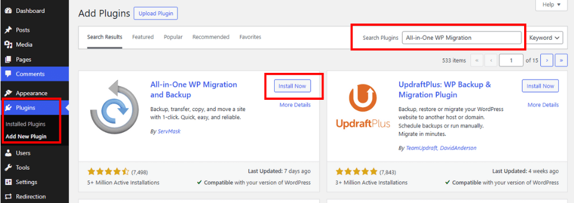Click the Comments speech bubble icon
Screen dimensions: 574x203
point(8,74)
